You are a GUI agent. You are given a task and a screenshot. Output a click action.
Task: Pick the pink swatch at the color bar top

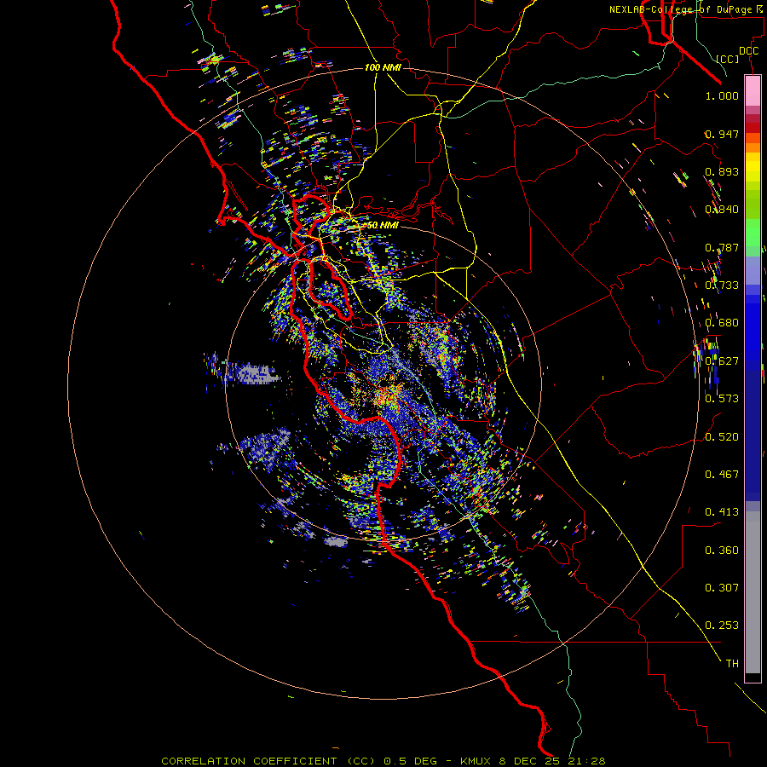coord(753,91)
